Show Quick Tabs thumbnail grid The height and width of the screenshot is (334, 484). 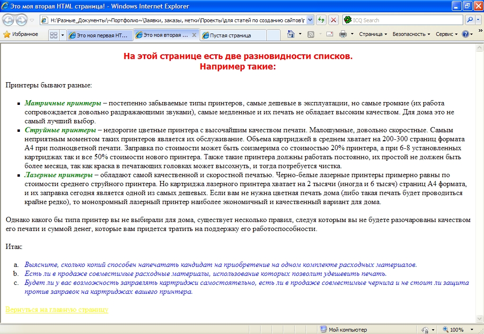[54, 35]
